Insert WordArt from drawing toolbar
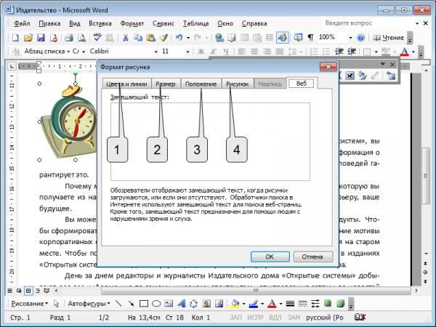436x327 pixels. [181, 303]
